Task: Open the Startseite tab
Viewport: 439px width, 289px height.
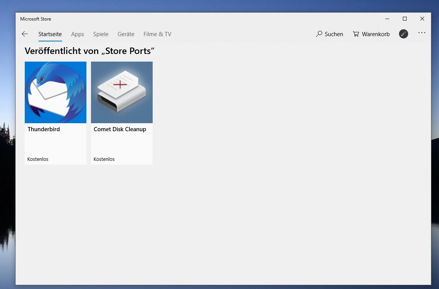Action: coord(50,34)
